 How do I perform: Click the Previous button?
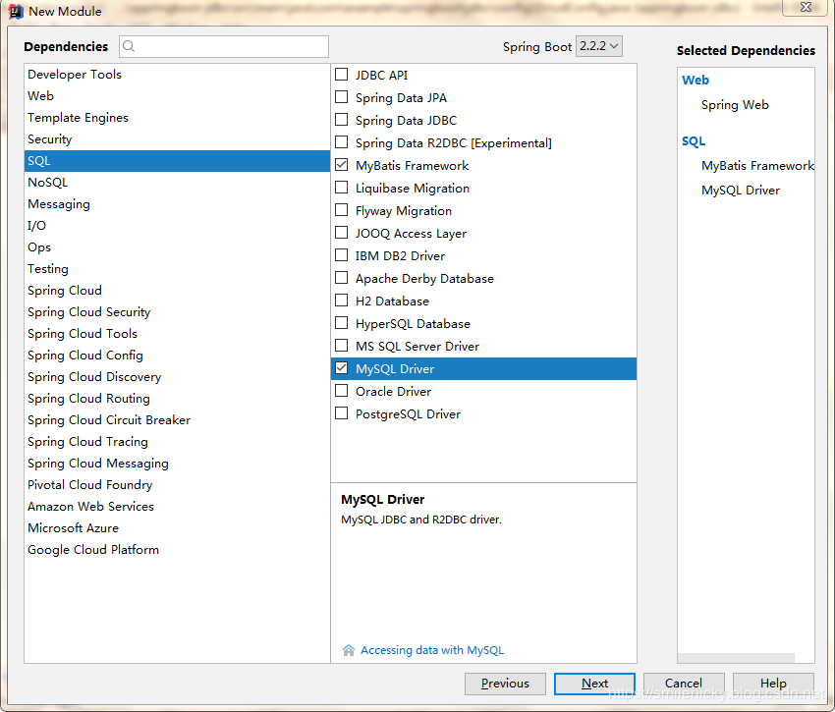pyautogui.click(x=505, y=684)
